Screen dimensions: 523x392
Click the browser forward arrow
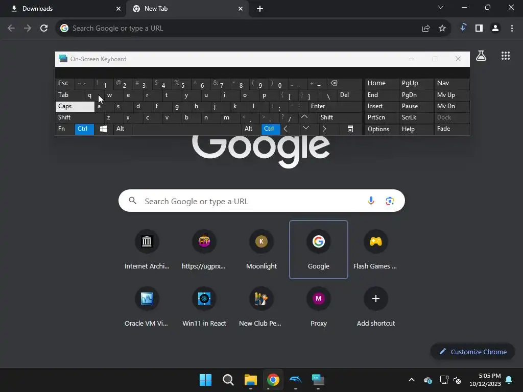(x=28, y=29)
